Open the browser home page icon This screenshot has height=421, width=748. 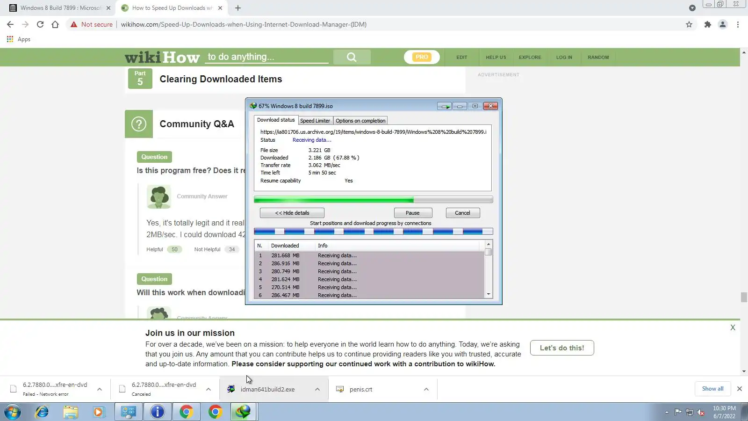click(55, 24)
